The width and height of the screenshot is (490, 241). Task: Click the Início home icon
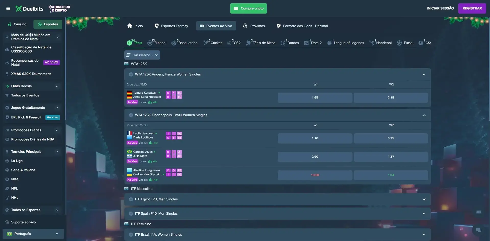point(130,26)
